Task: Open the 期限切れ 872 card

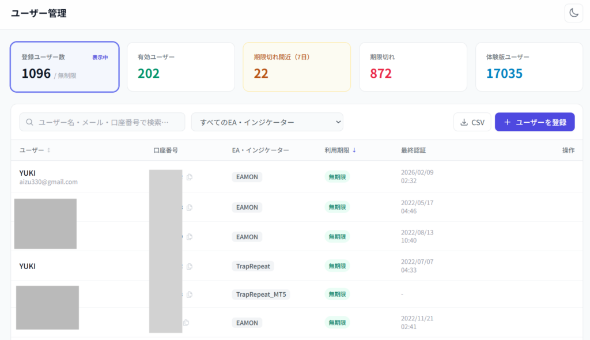Action: point(413,67)
